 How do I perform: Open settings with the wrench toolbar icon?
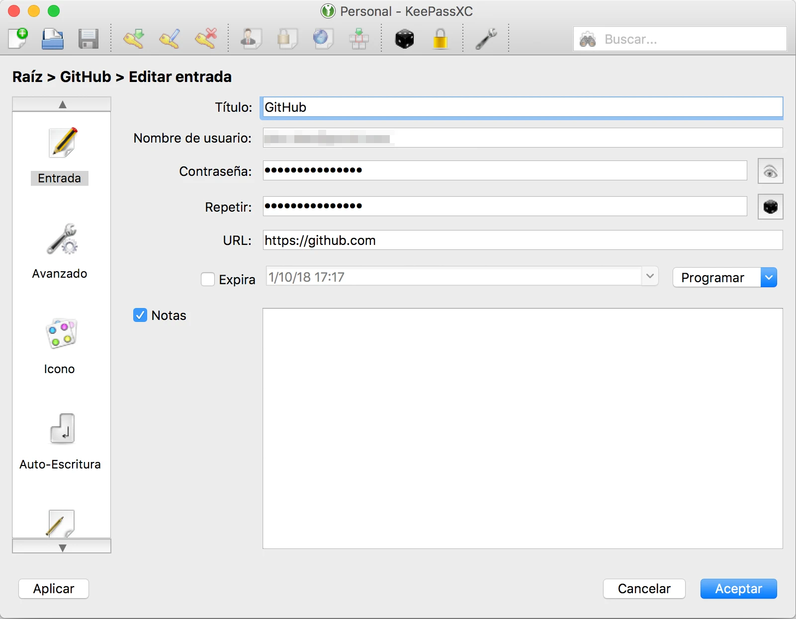[486, 39]
